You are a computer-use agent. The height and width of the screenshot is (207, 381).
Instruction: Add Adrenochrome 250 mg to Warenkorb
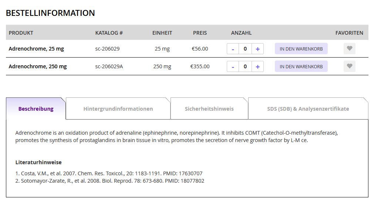pos(301,66)
